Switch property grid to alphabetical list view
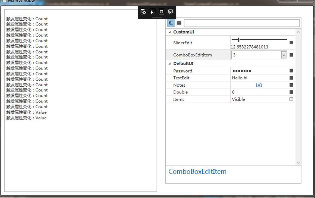Image resolution: width=315 pixels, height=198 pixels. [x=179, y=23]
